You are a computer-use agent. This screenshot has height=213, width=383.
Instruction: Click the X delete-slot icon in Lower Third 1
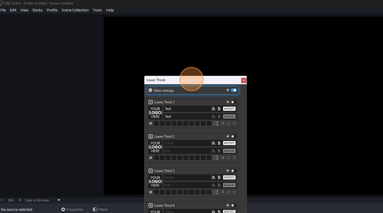[x=150, y=123]
